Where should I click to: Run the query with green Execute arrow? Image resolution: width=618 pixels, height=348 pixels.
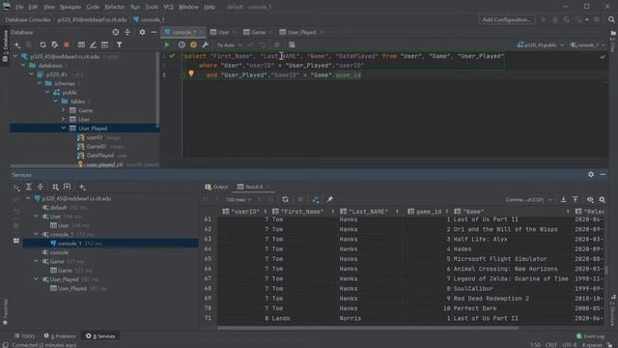167,45
